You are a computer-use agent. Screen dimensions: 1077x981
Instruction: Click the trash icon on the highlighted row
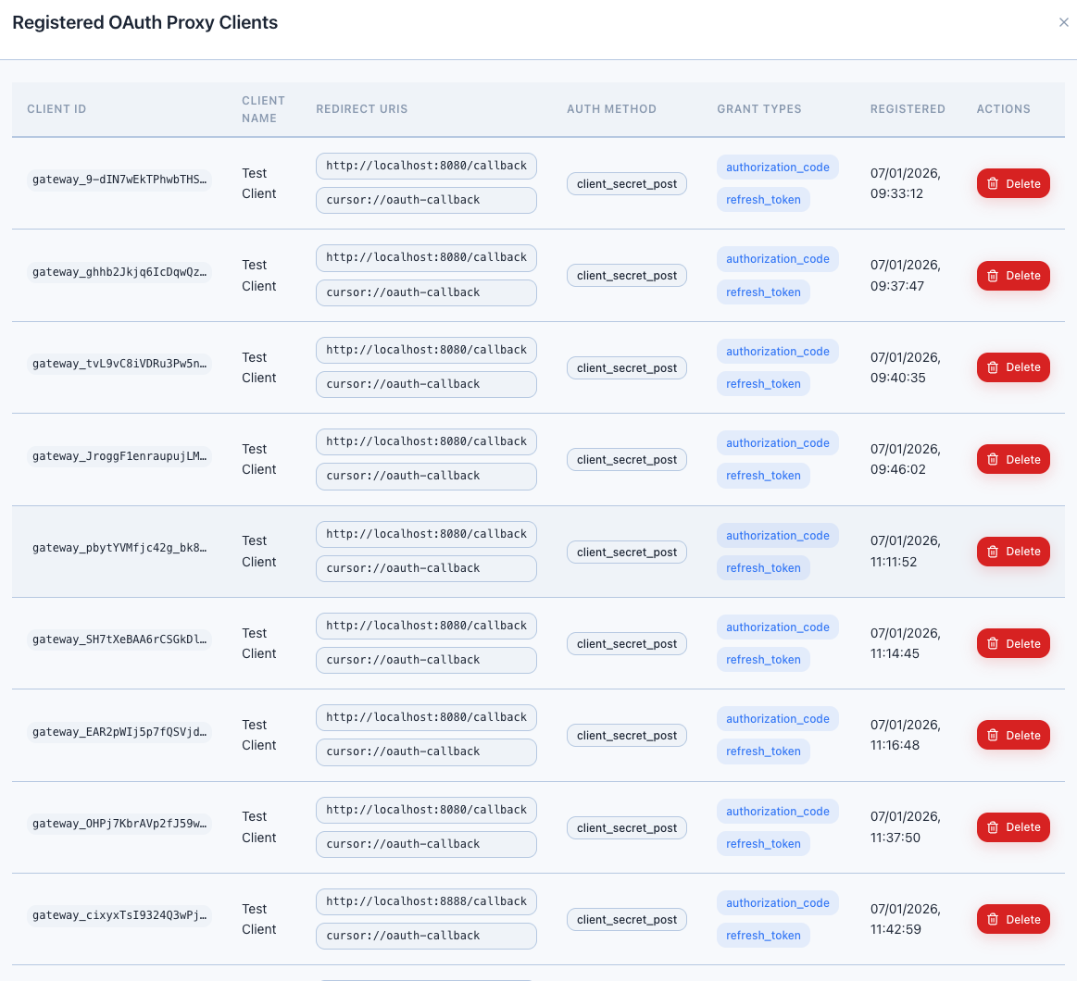click(x=995, y=552)
